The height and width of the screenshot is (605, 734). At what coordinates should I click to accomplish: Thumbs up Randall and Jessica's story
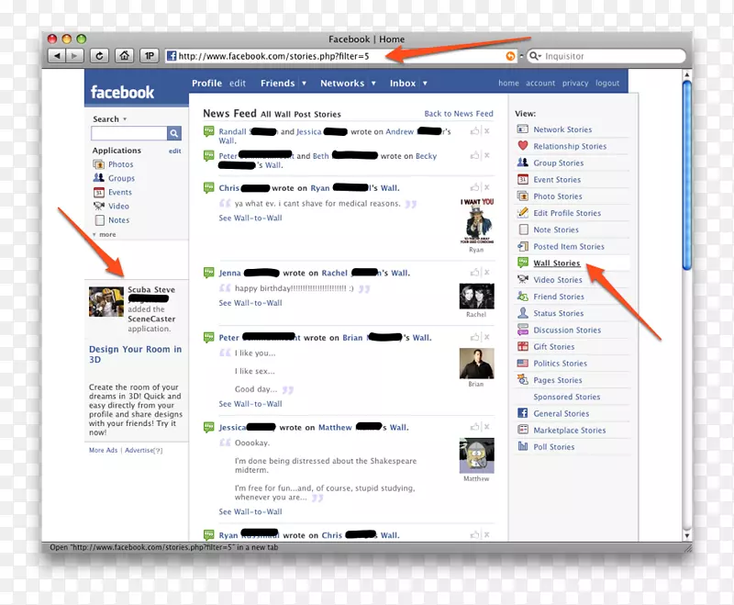coord(474,131)
